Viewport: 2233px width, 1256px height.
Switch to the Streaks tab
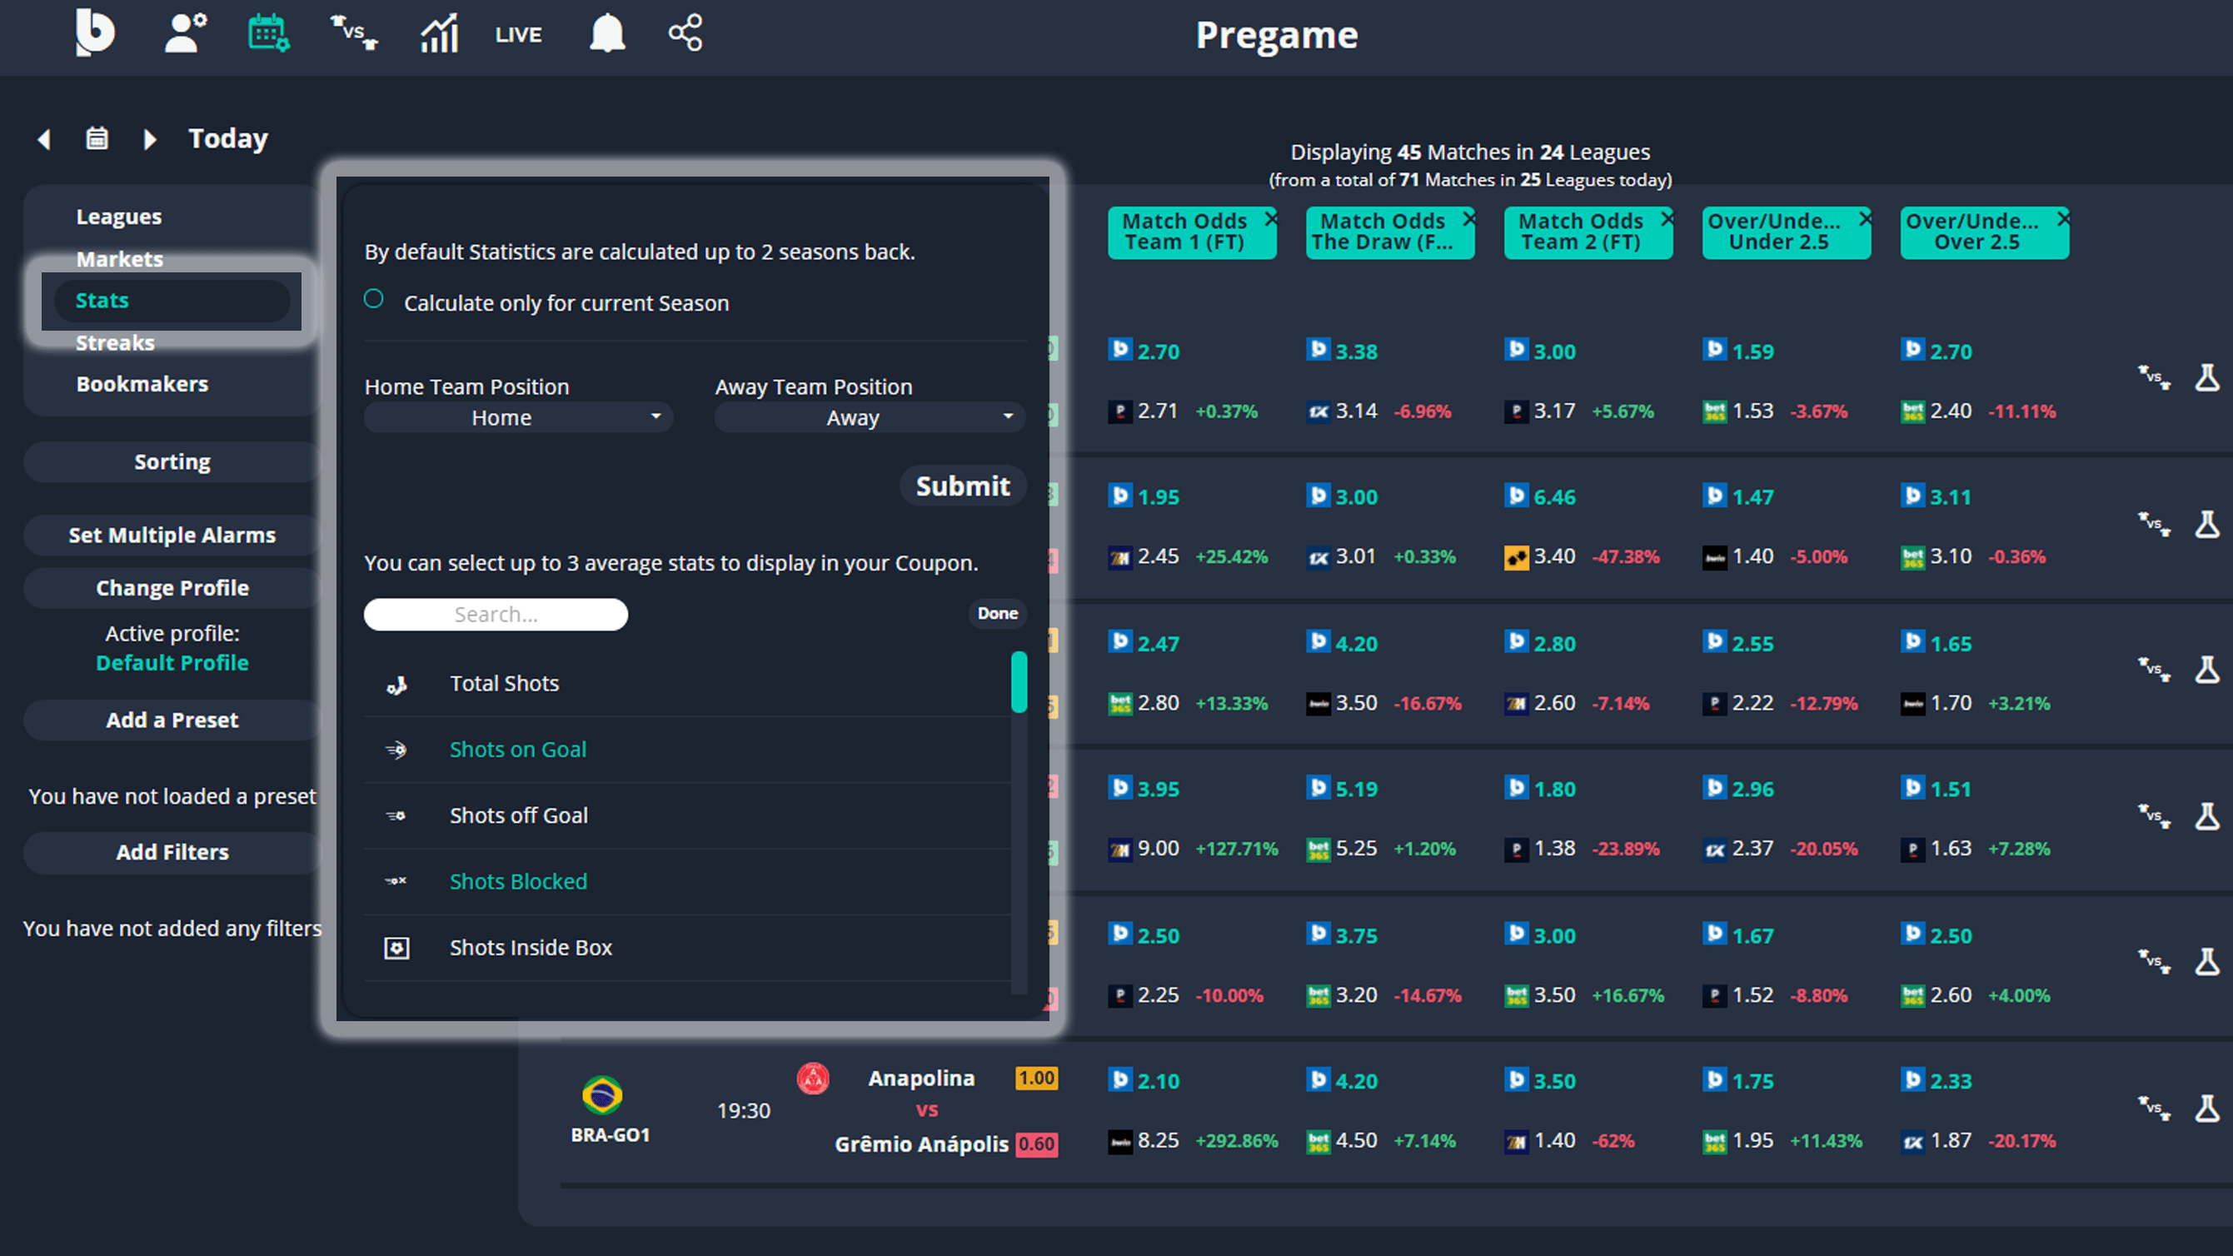coord(115,341)
